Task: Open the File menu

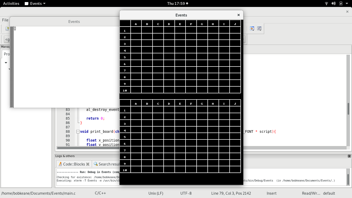Action: click(x=5, y=20)
